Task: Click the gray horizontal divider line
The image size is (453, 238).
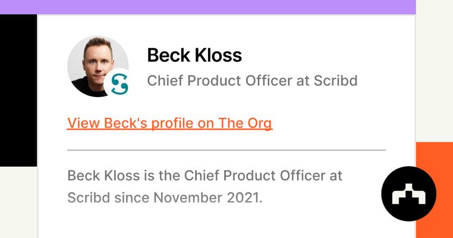Action: coord(226,150)
